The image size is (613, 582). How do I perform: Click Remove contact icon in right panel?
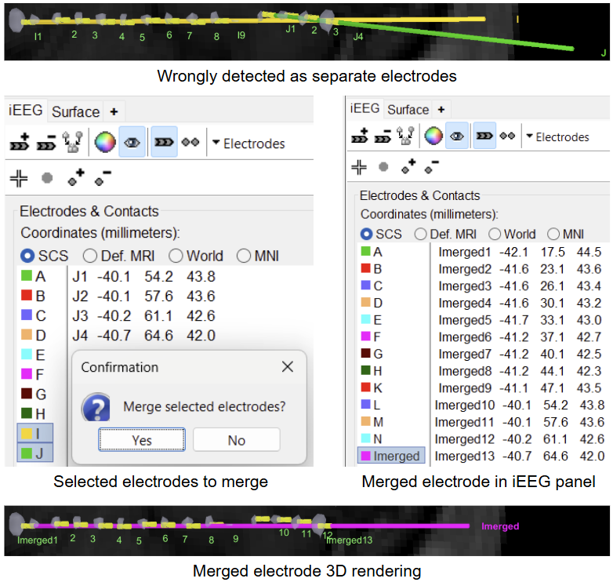click(431, 167)
